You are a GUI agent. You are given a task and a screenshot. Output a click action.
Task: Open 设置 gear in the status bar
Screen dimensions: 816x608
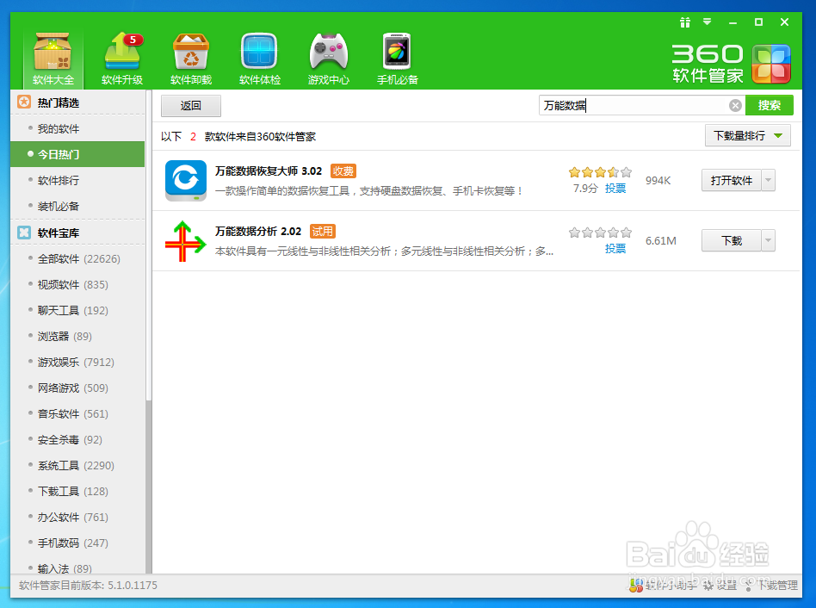[x=720, y=586]
